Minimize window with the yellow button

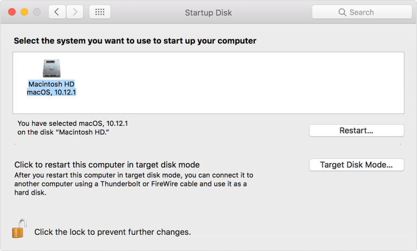24,12
